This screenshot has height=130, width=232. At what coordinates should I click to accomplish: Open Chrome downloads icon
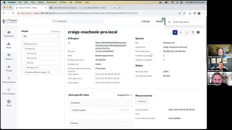coord(190,13)
